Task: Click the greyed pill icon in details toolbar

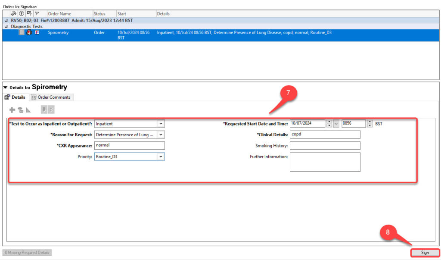Action: point(20,110)
